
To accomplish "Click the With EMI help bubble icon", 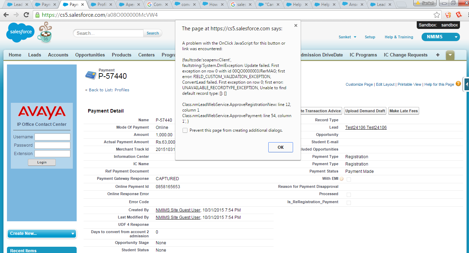I will (x=341, y=179).
